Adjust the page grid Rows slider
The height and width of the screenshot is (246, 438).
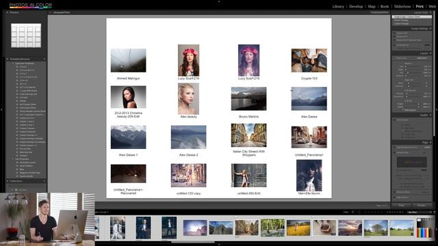coord(409,83)
